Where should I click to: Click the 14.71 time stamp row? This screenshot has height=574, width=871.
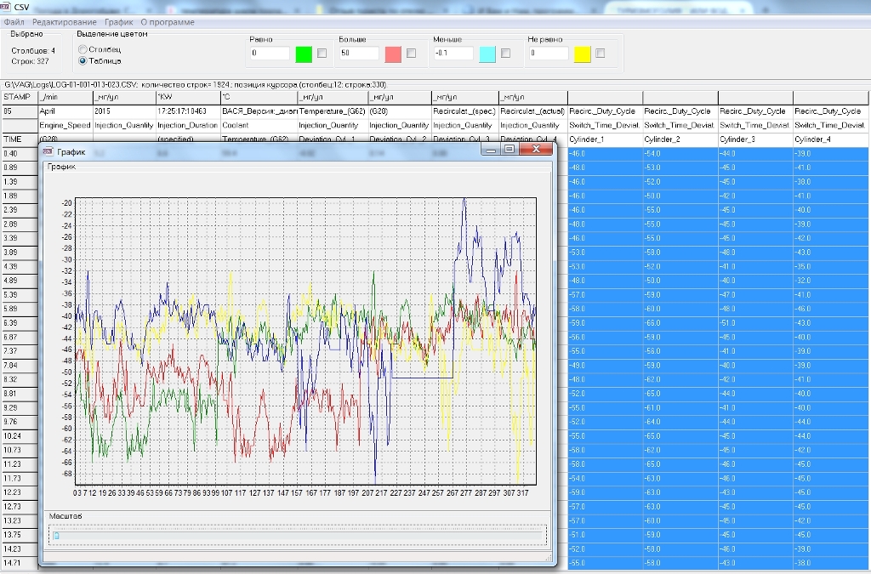(x=20, y=563)
